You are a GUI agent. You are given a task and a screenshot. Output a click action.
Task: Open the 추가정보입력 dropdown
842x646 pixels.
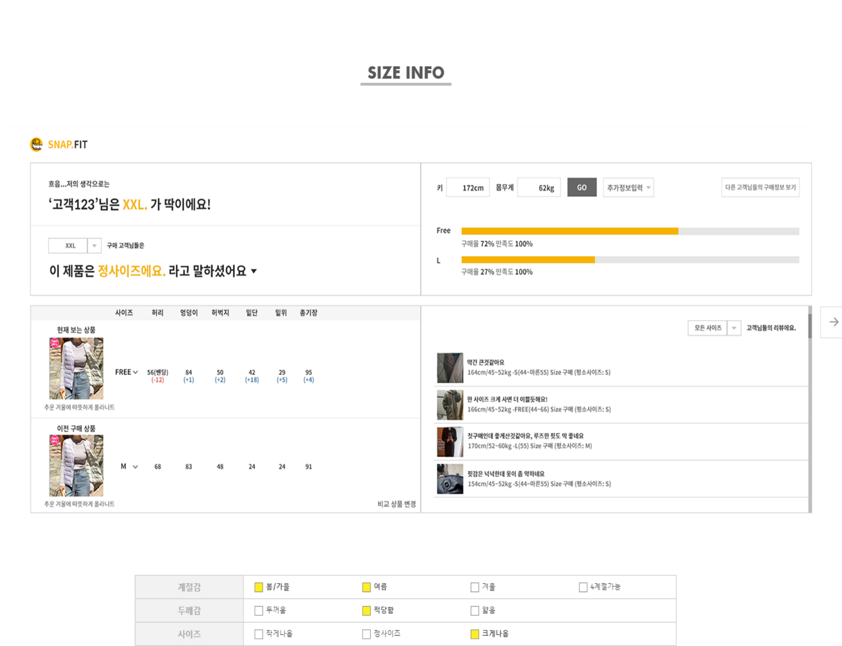pyautogui.click(x=628, y=188)
